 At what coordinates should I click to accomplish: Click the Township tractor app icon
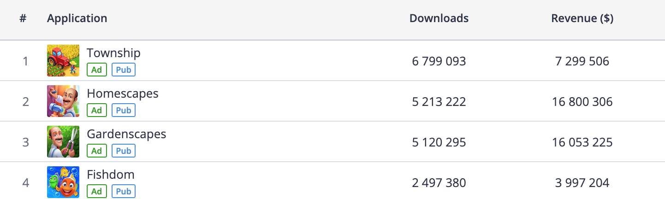point(63,61)
